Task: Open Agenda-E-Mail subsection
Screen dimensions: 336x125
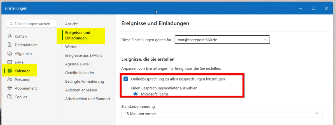Action: [x=78, y=64]
